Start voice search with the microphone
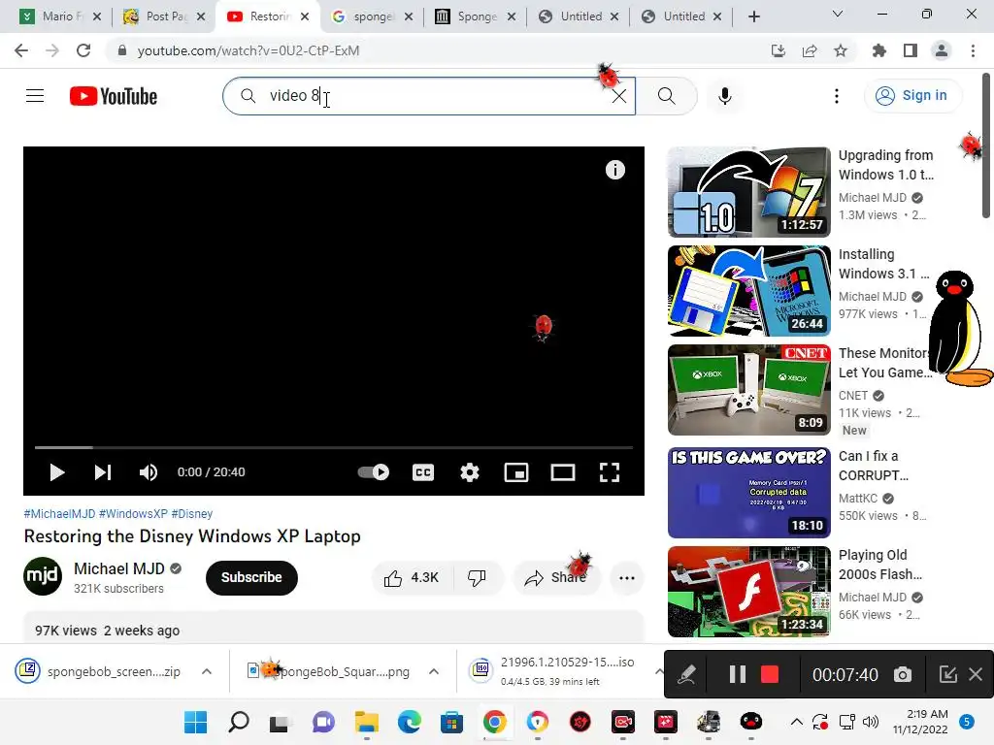This screenshot has width=994, height=745. click(x=724, y=96)
